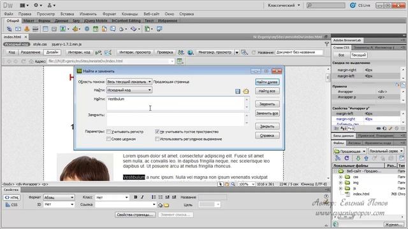Open the Справка menu

[x=186, y=14]
